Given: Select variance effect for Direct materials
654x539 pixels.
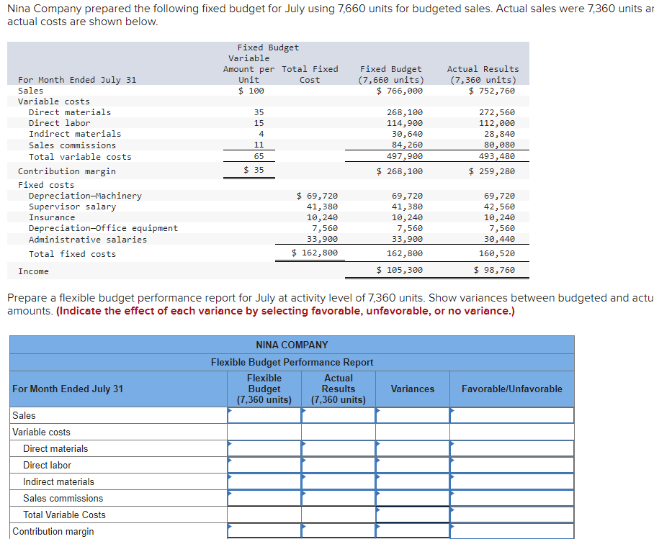Looking at the screenshot, I should [511, 448].
